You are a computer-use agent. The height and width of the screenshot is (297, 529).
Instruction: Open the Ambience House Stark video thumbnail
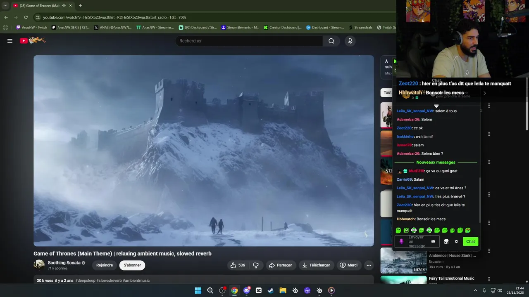click(403, 260)
